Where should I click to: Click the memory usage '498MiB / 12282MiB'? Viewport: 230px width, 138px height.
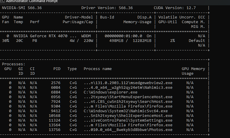[130, 41]
